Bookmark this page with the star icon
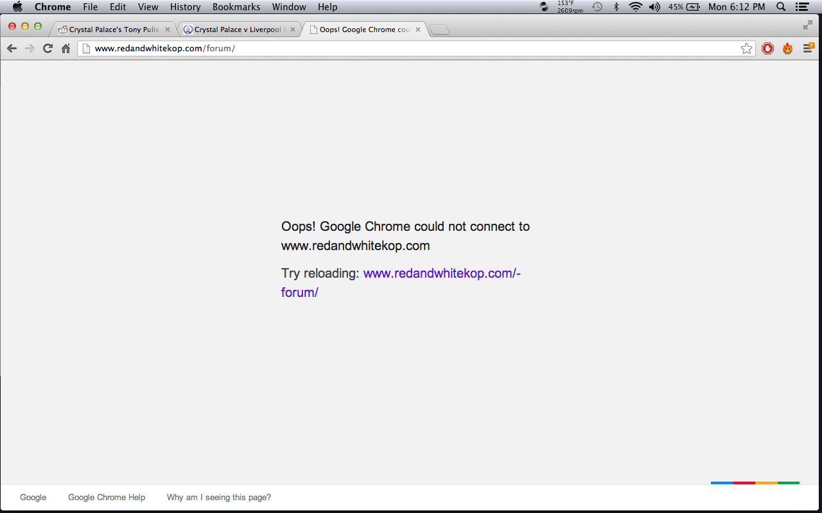This screenshot has height=513, width=822. tap(746, 49)
